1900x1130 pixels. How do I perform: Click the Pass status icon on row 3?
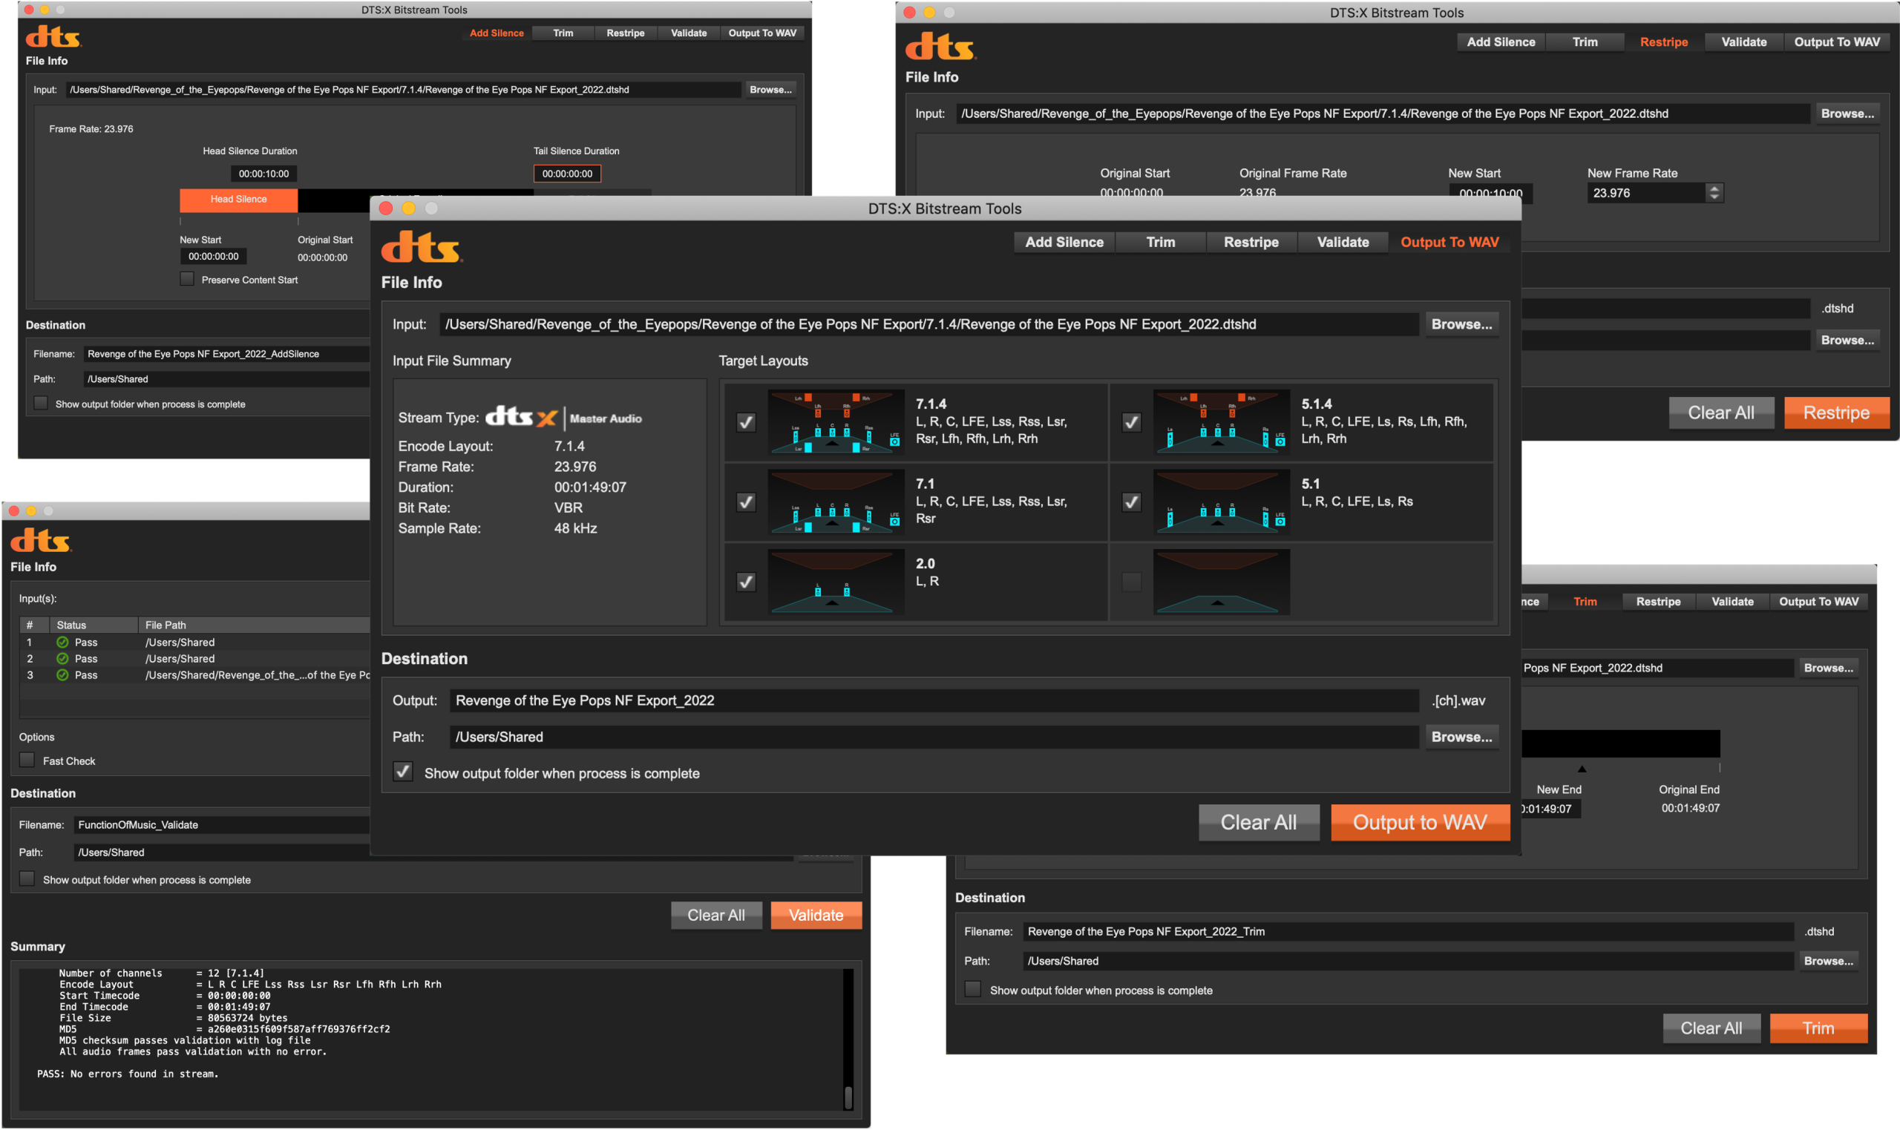[x=62, y=674]
